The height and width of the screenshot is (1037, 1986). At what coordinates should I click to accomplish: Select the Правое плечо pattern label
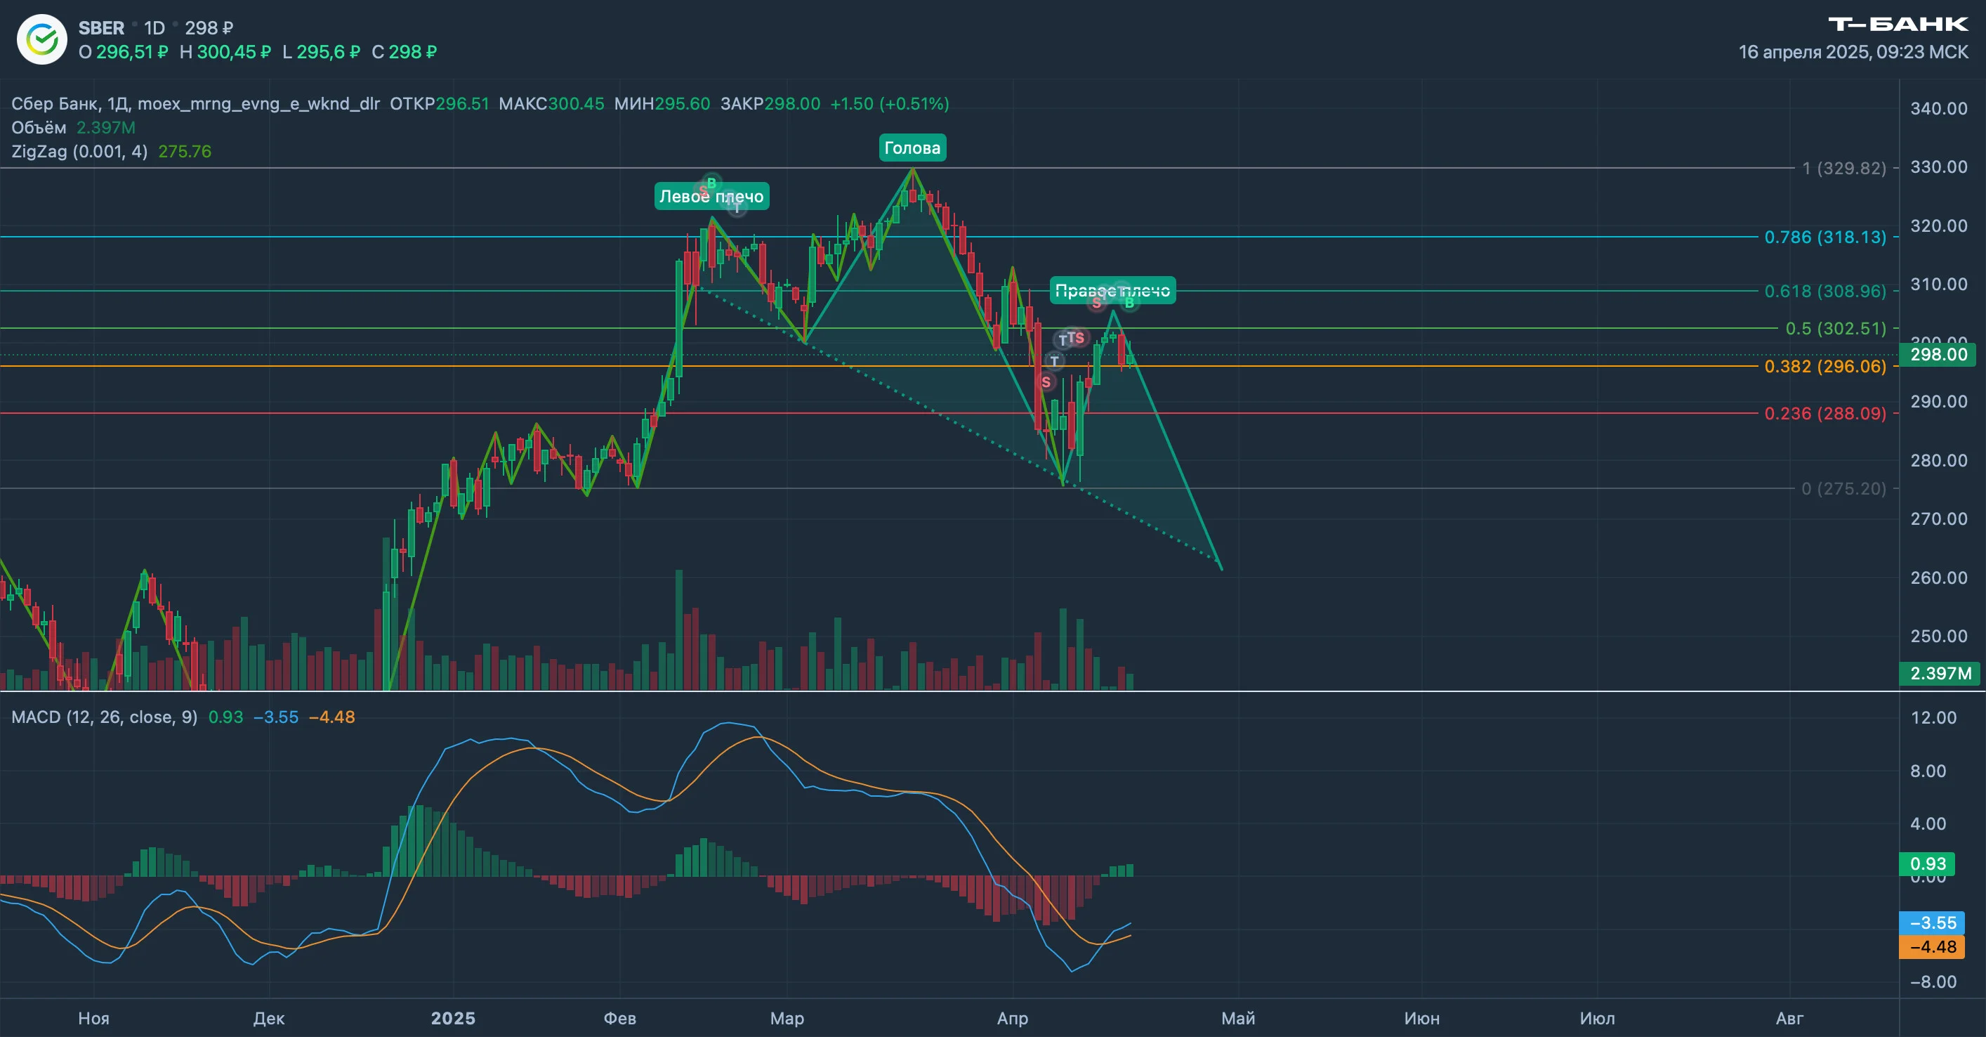tap(1112, 290)
